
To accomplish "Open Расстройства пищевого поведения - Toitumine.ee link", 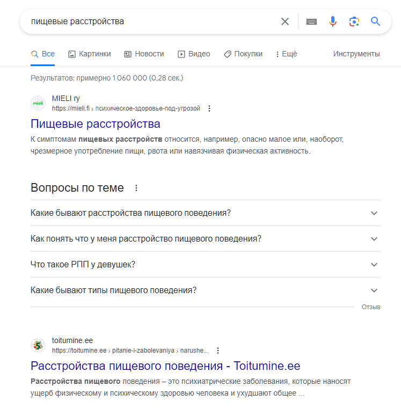I will click(165, 366).
